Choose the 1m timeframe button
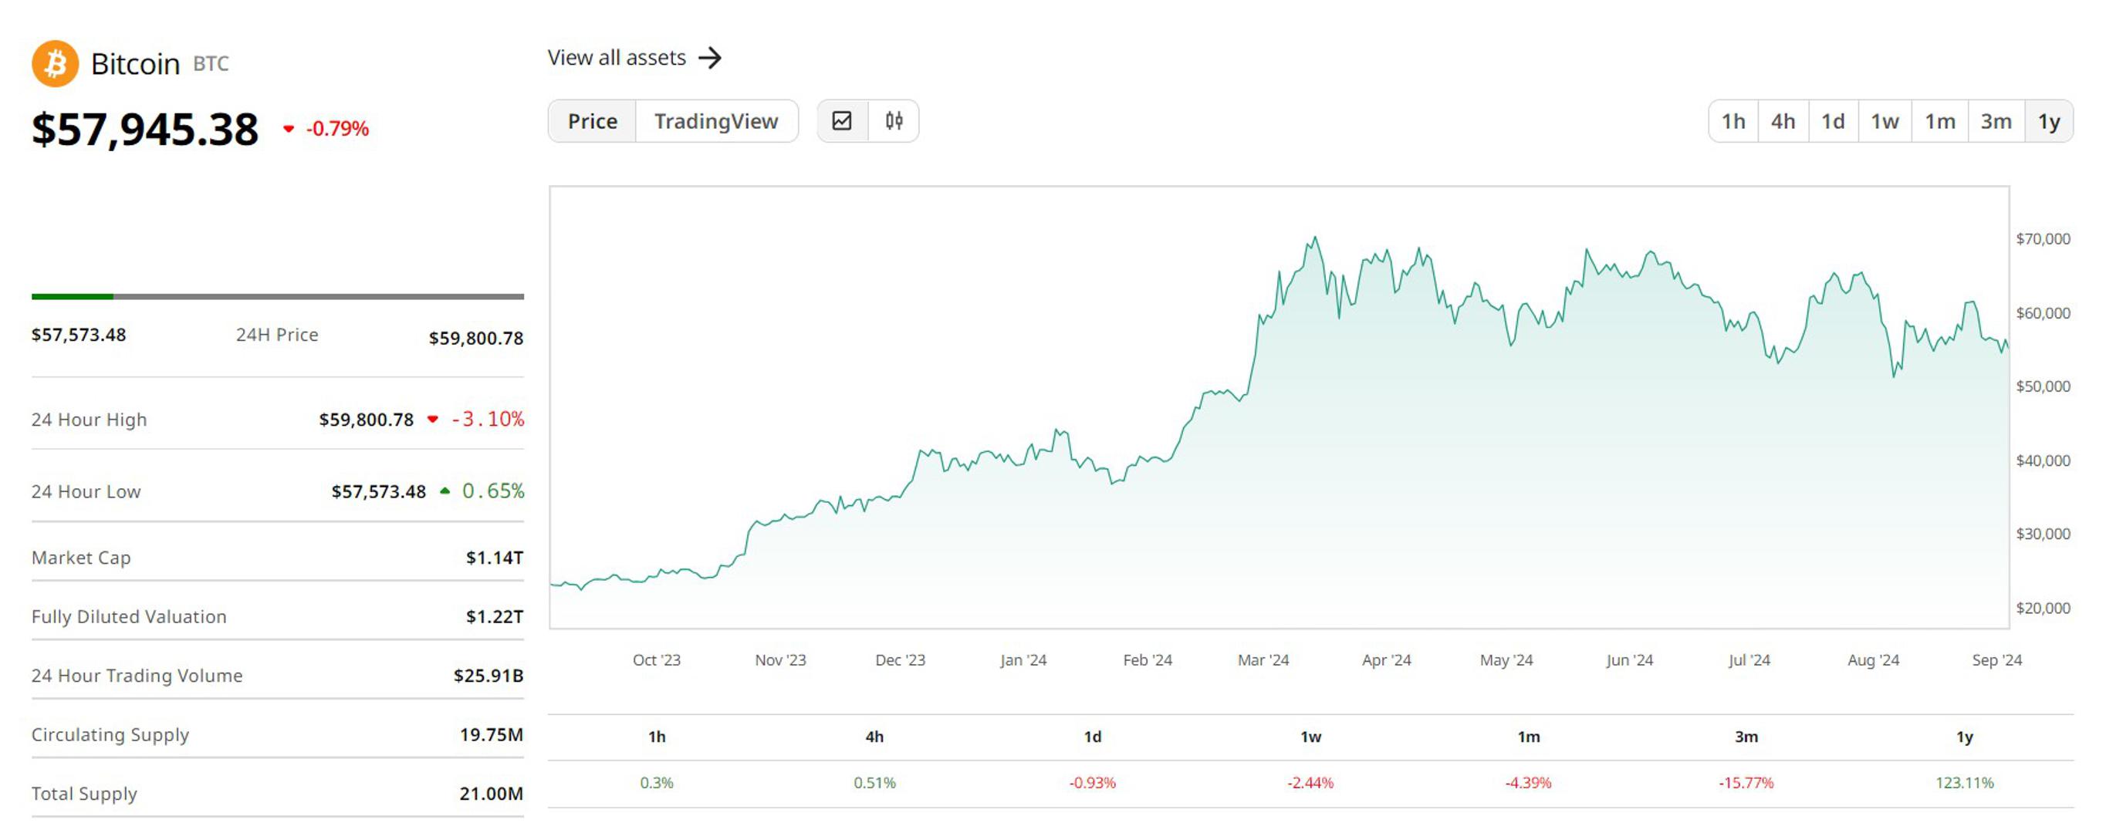This screenshot has height=833, width=2106. point(1939,121)
